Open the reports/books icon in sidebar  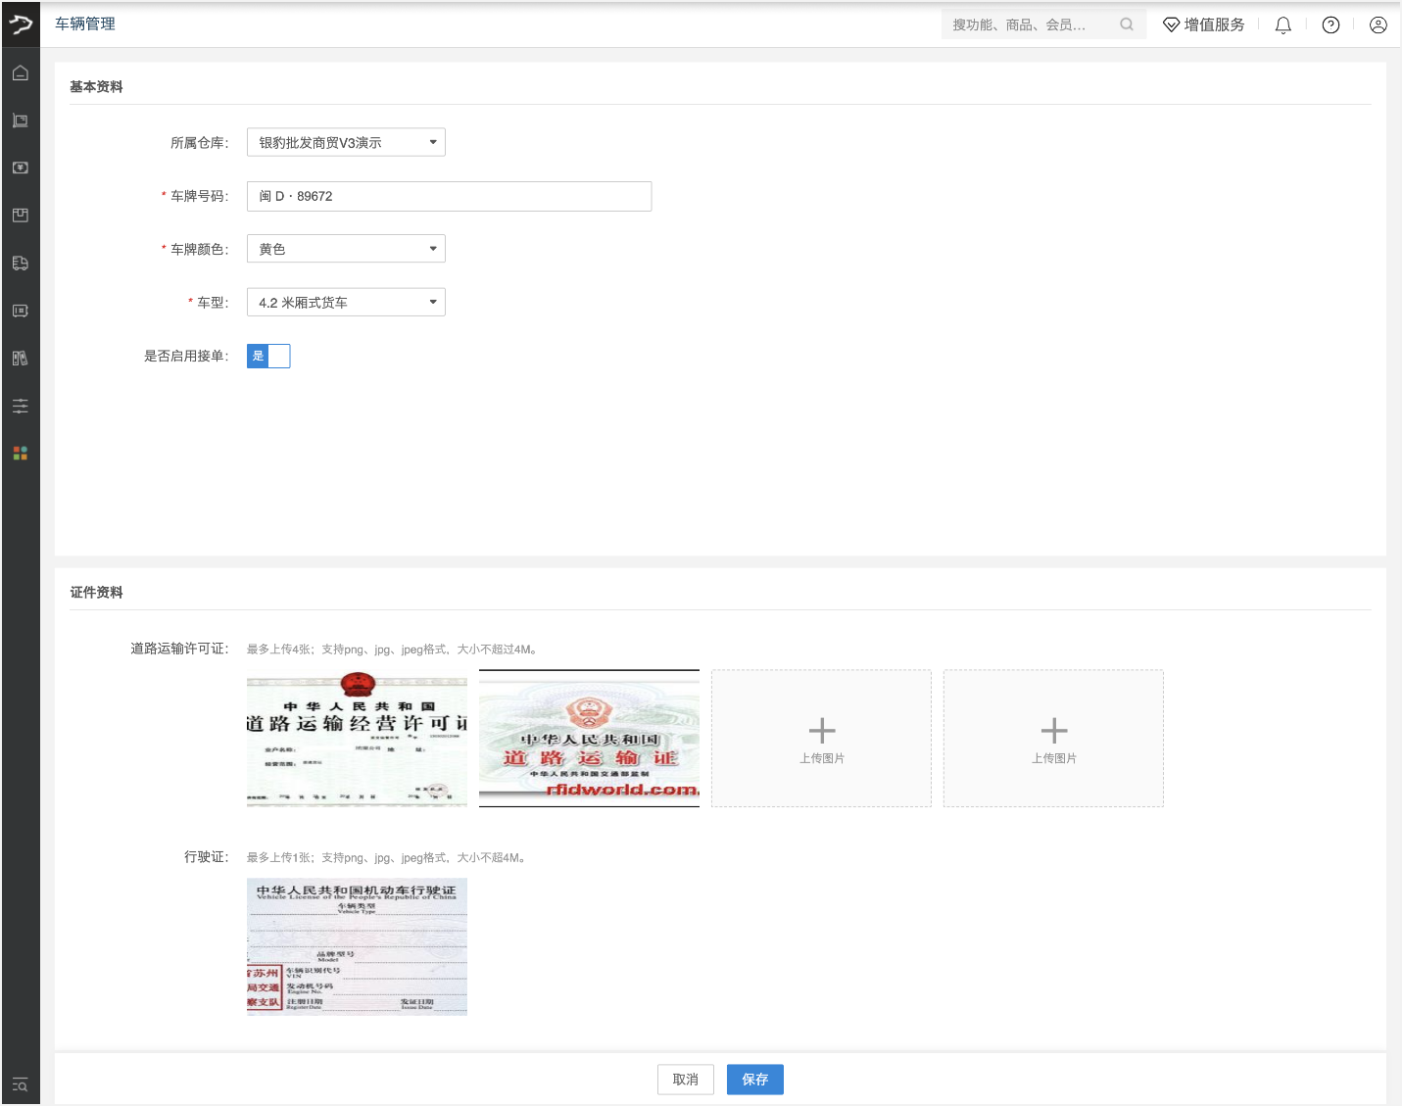click(20, 358)
